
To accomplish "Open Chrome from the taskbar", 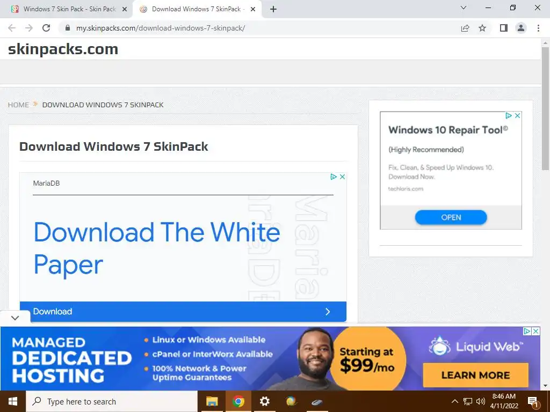I will (238, 401).
